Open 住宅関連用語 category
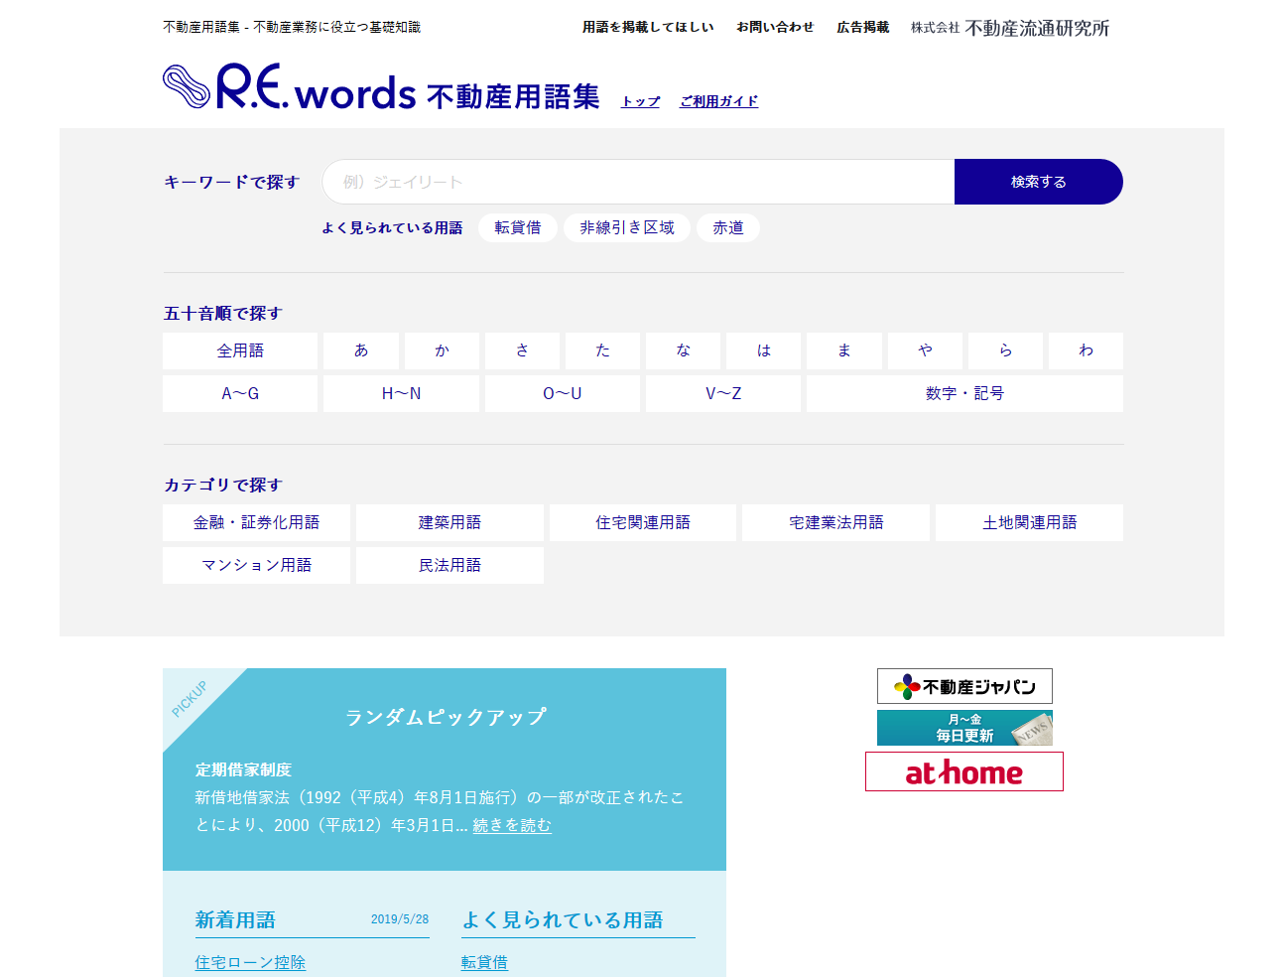 pos(643,522)
